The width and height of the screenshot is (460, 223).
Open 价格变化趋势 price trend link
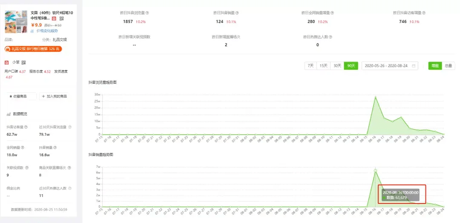47,31
